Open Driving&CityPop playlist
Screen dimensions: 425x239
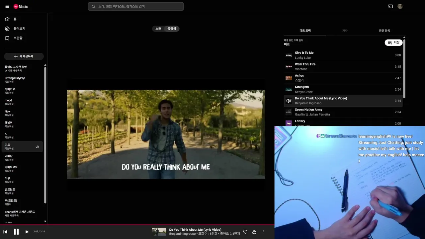tap(22, 80)
